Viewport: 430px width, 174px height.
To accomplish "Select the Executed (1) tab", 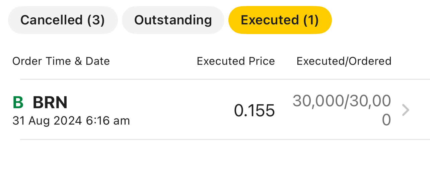I will [x=280, y=20].
